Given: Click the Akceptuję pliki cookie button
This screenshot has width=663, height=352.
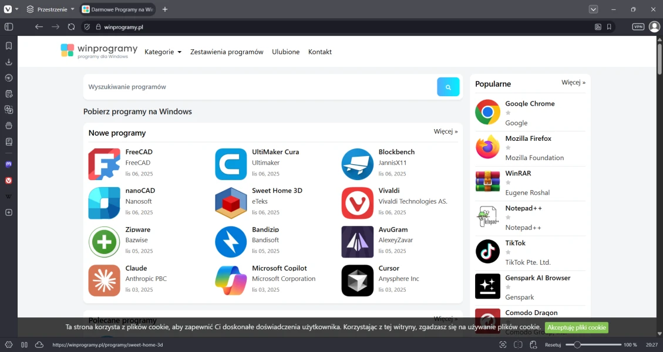Looking at the screenshot, I should coord(576,327).
